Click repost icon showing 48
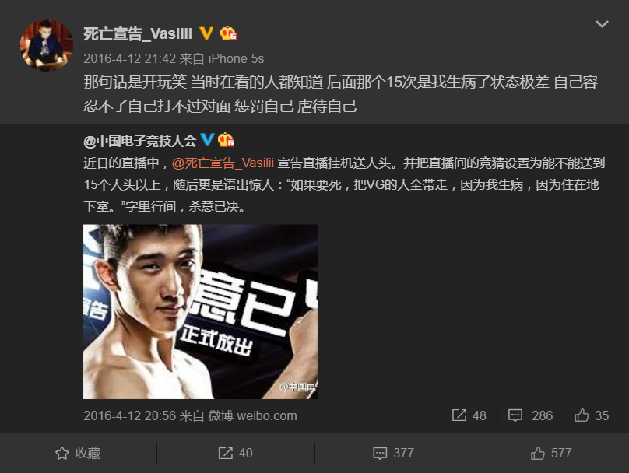Screen dimensions: 629x473 (x=469, y=415)
